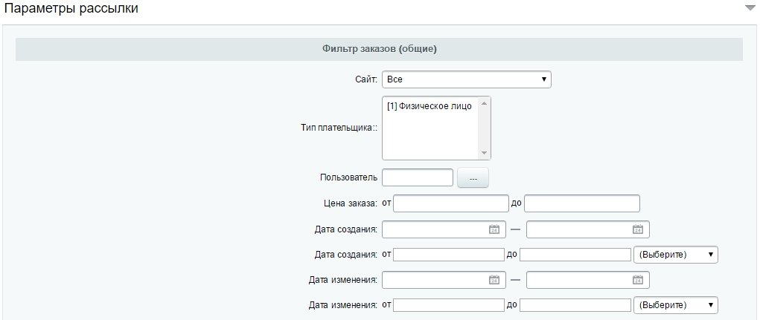Open calendar for creation date end field

coord(638,229)
